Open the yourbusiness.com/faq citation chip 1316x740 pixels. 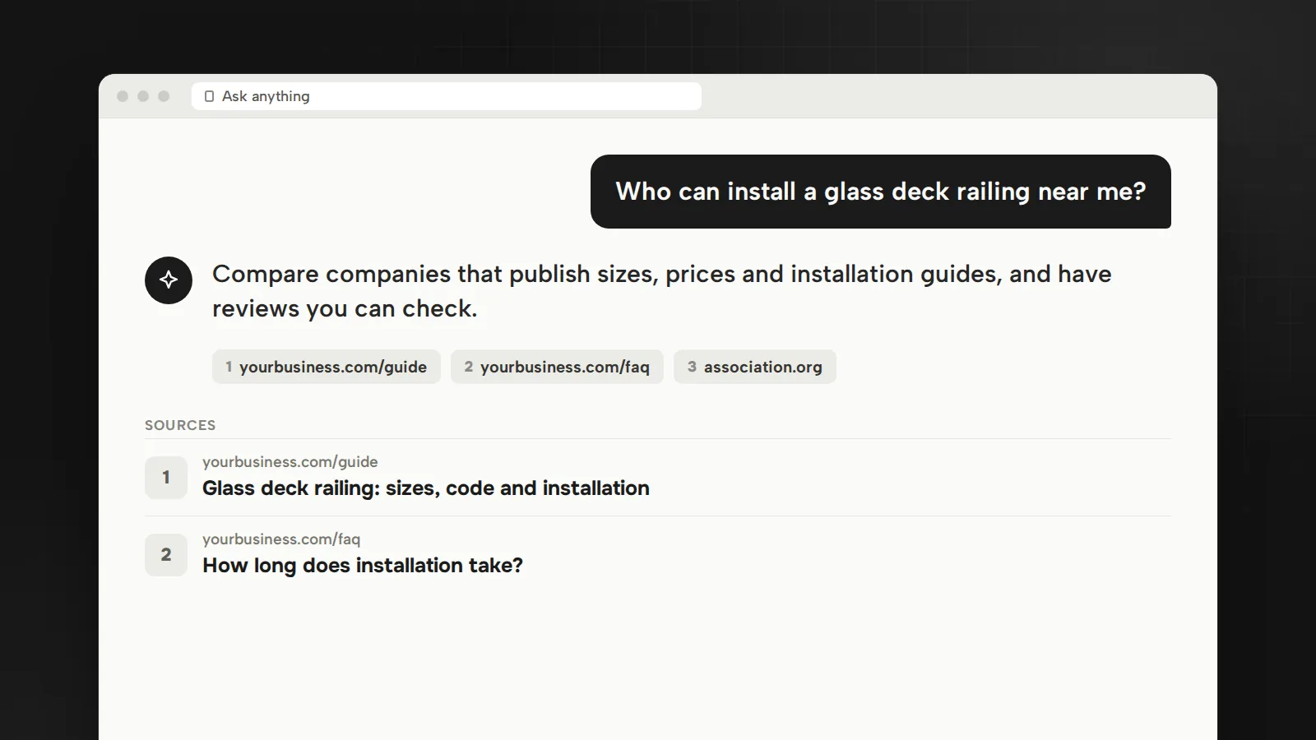557,367
